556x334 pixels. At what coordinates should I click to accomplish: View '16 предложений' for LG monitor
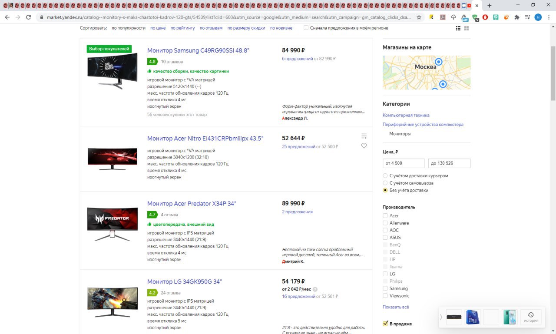(298, 297)
